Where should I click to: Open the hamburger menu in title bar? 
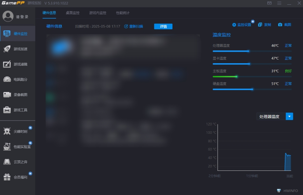point(279,3)
